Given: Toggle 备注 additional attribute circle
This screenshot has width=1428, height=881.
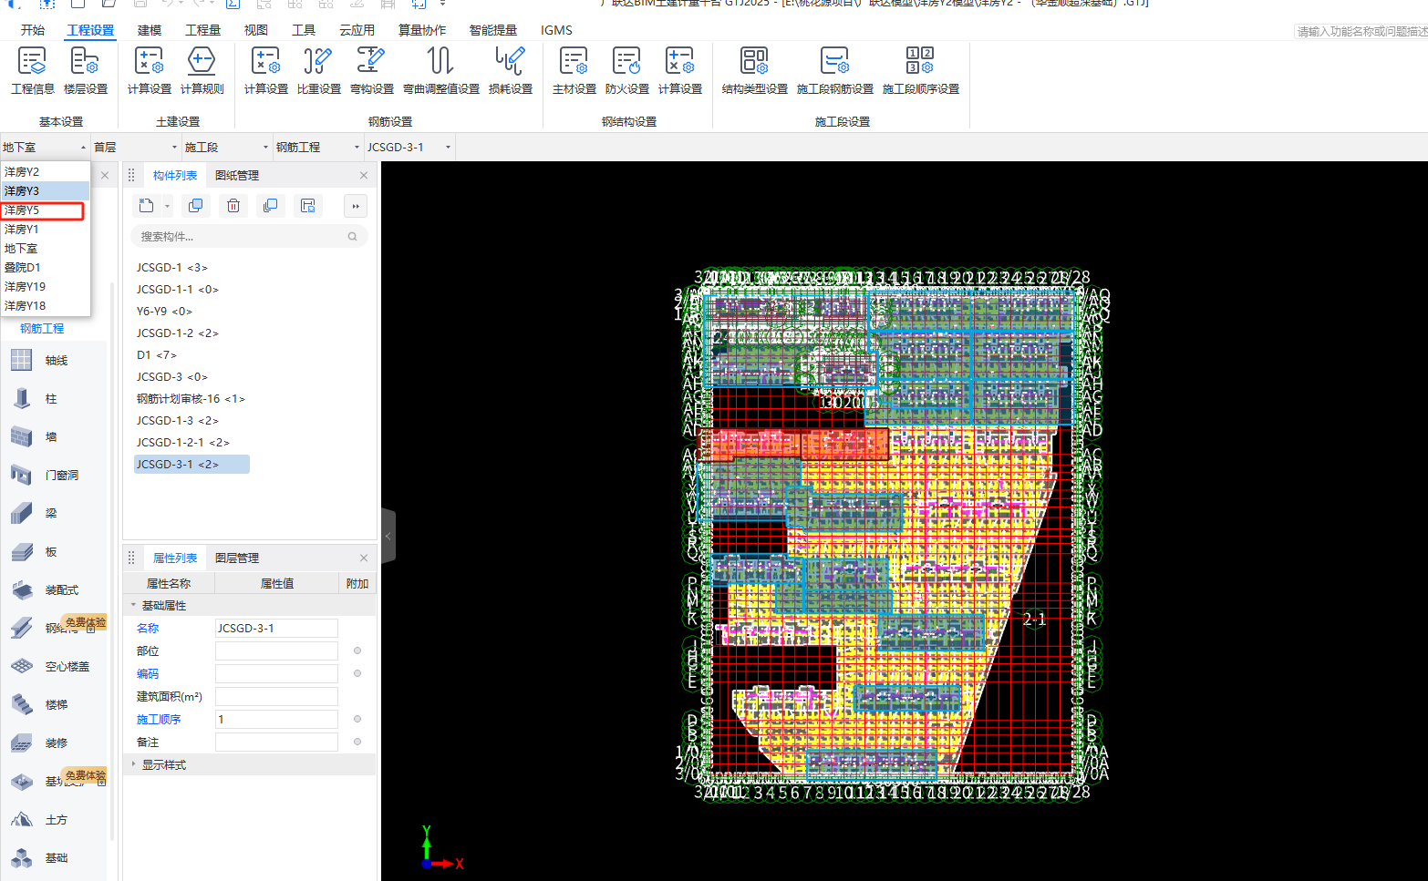Looking at the screenshot, I should pyautogui.click(x=357, y=742).
